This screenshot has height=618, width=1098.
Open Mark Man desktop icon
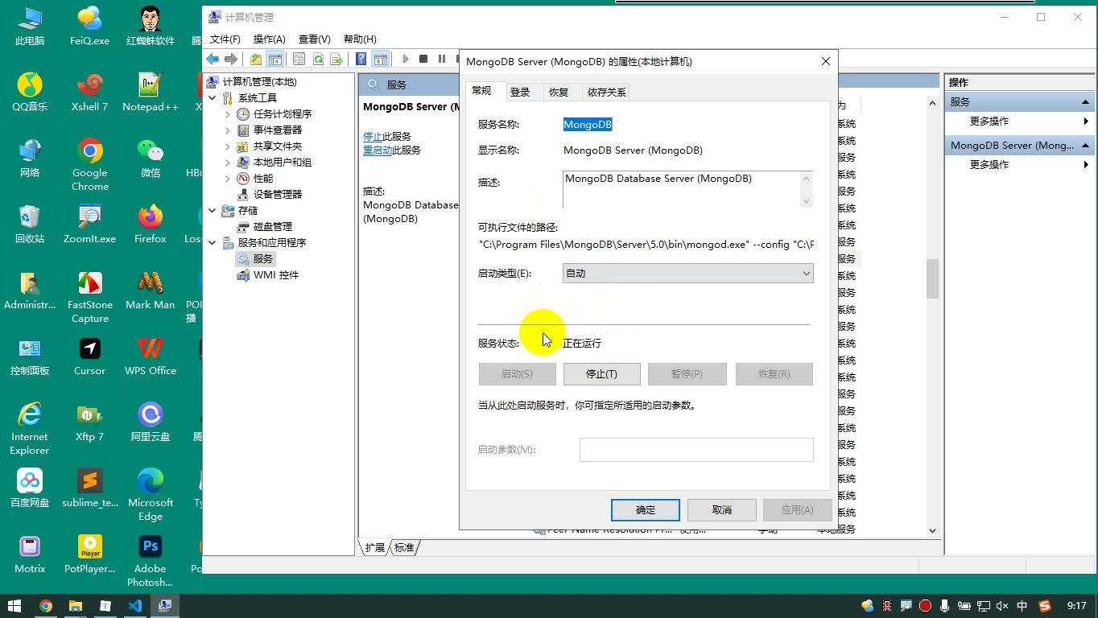(x=150, y=290)
